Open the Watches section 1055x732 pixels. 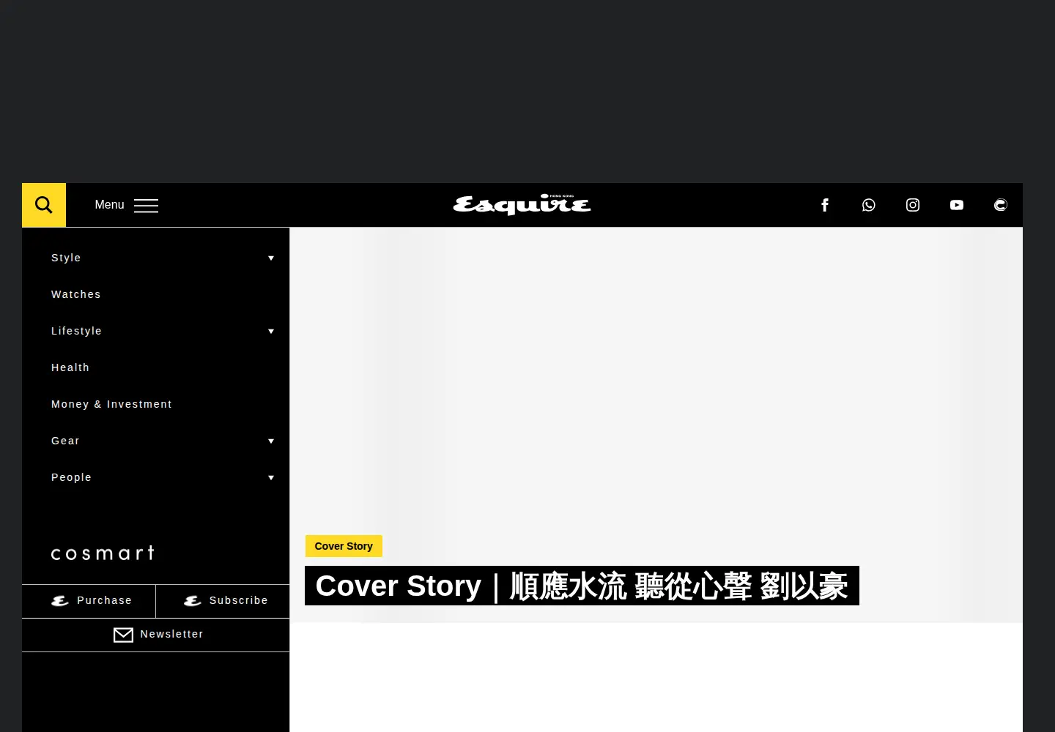tap(76, 294)
